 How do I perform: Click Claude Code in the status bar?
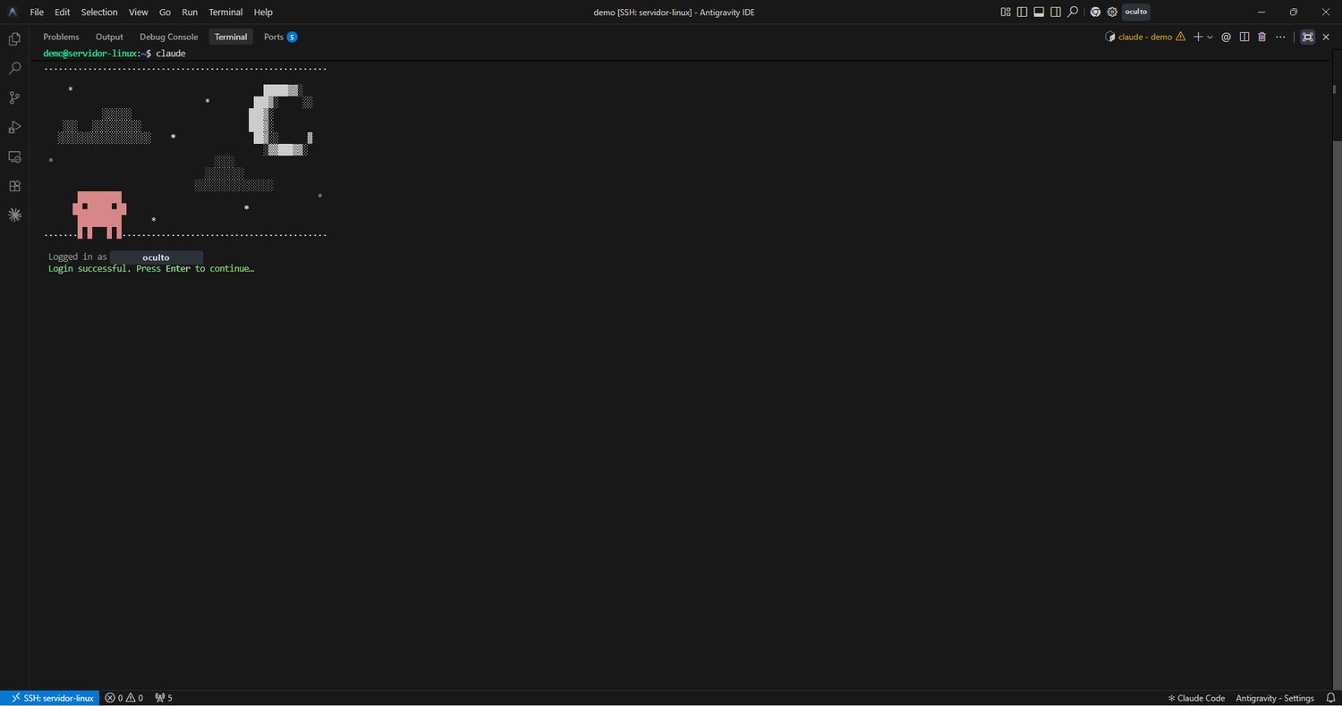coord(1196,698)
